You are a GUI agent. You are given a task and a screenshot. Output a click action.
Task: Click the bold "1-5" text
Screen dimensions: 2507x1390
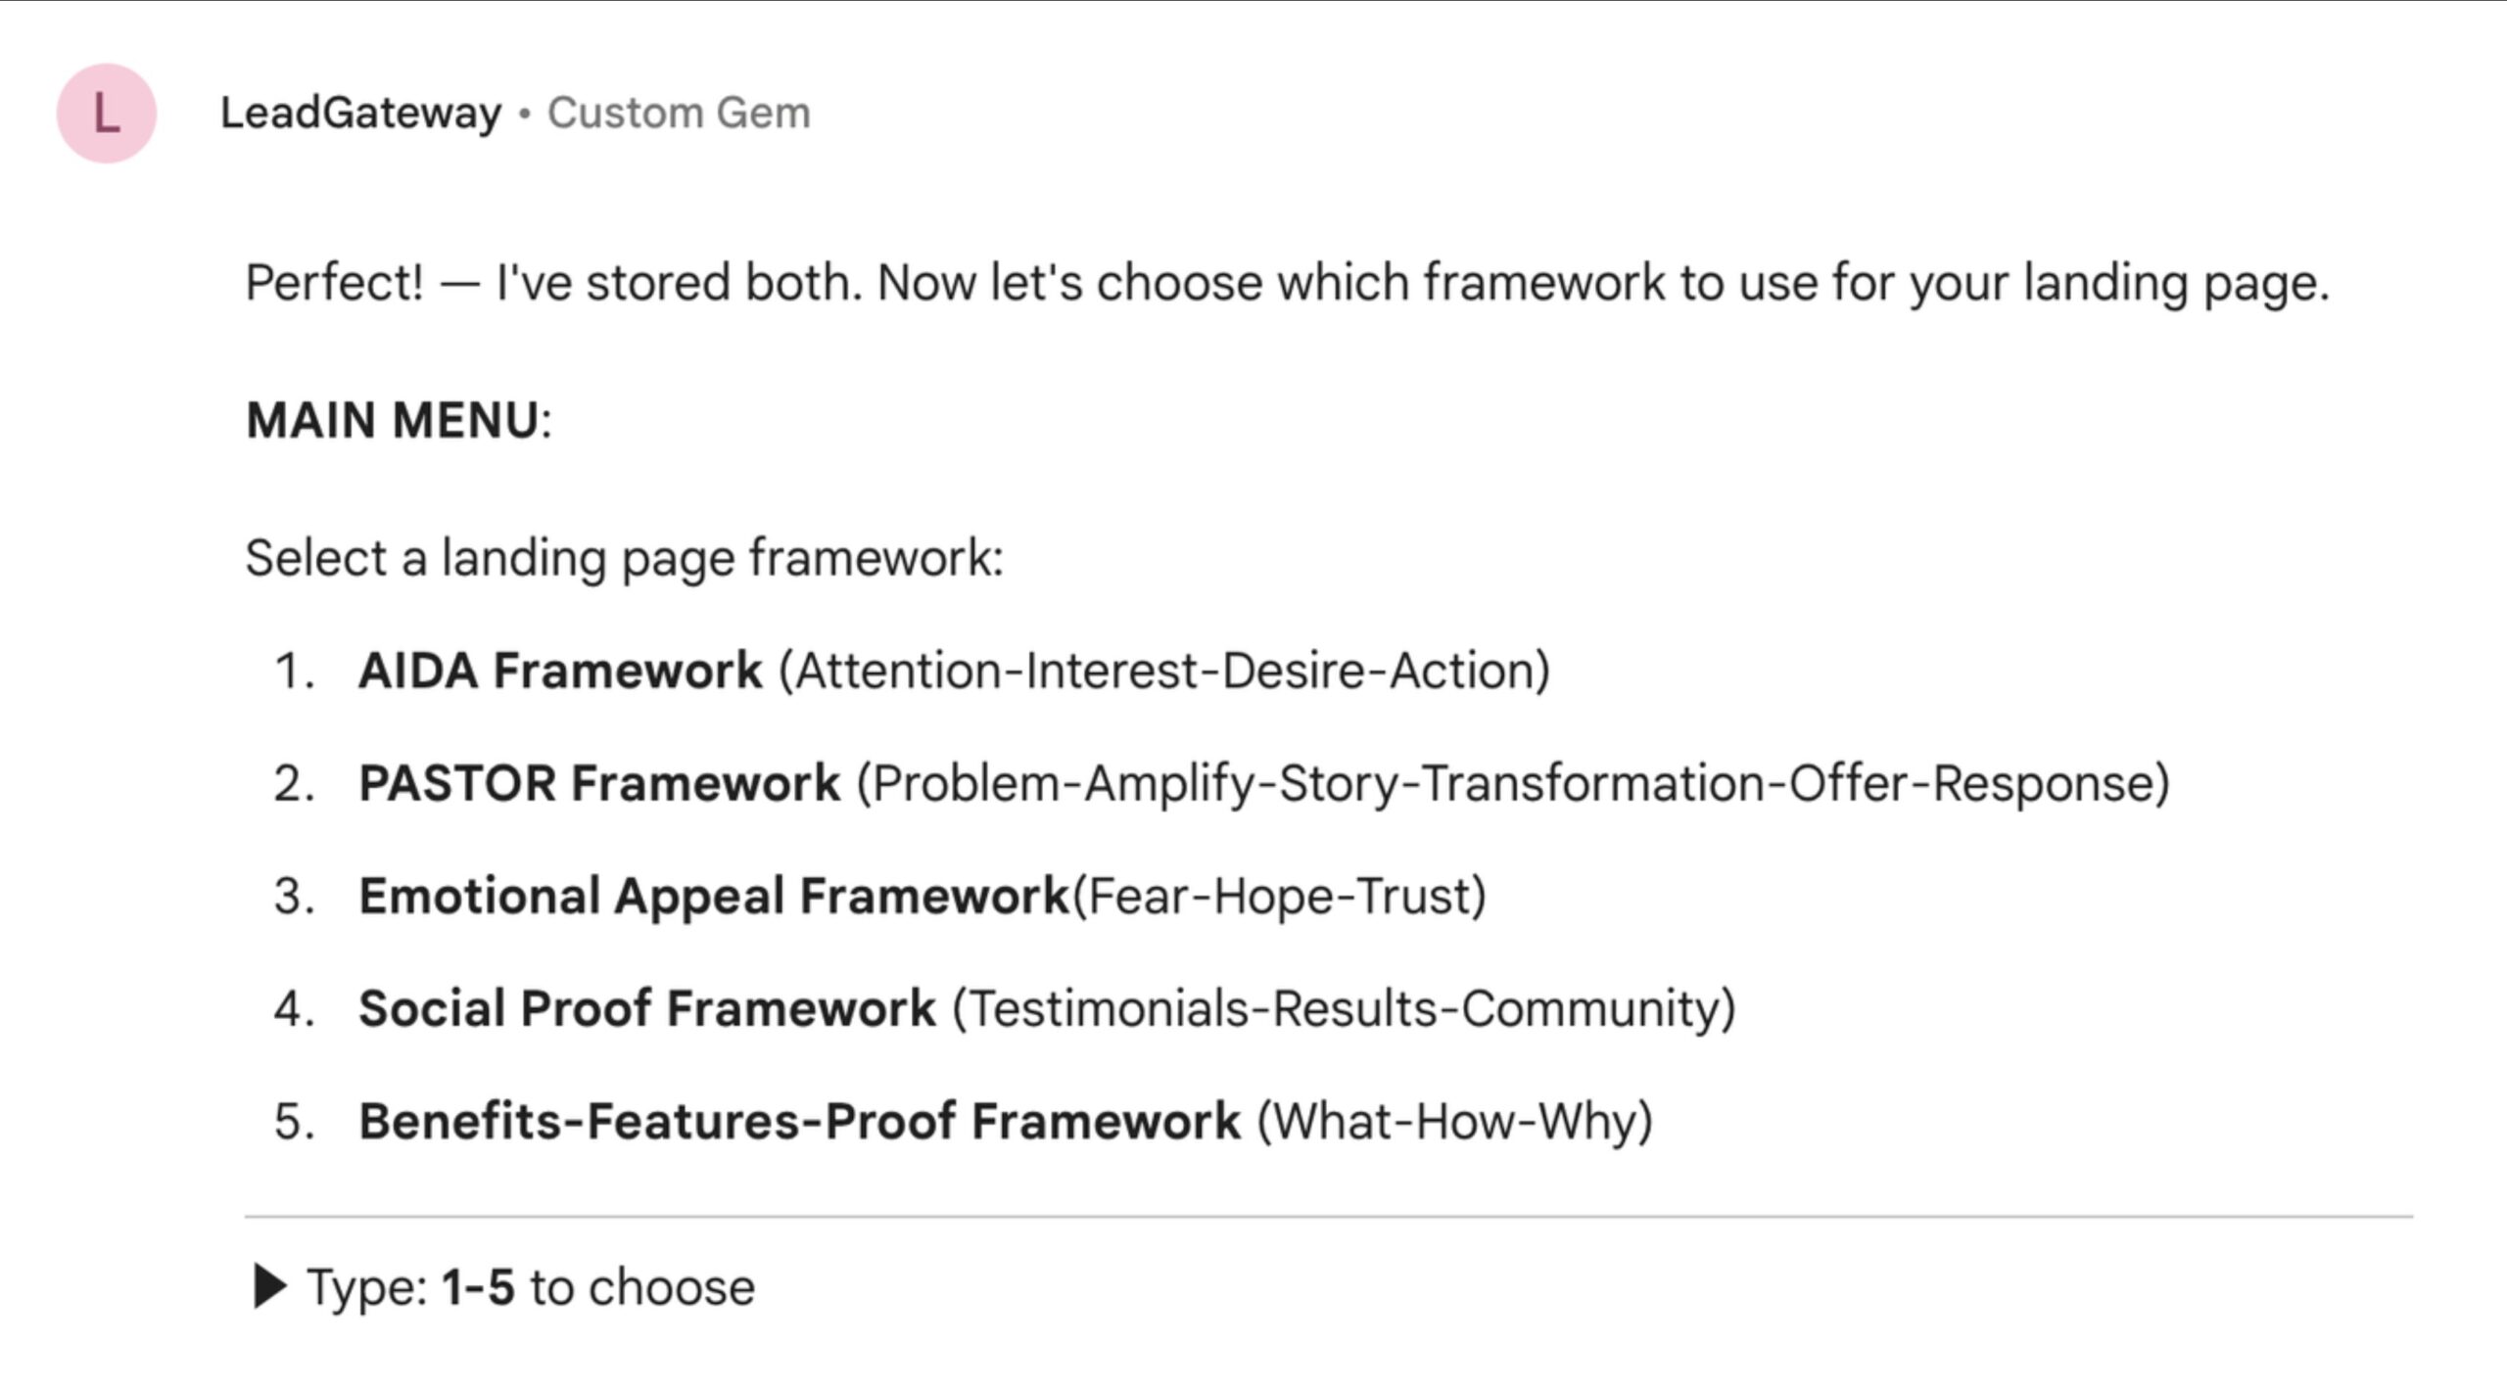coord(478,1287)
